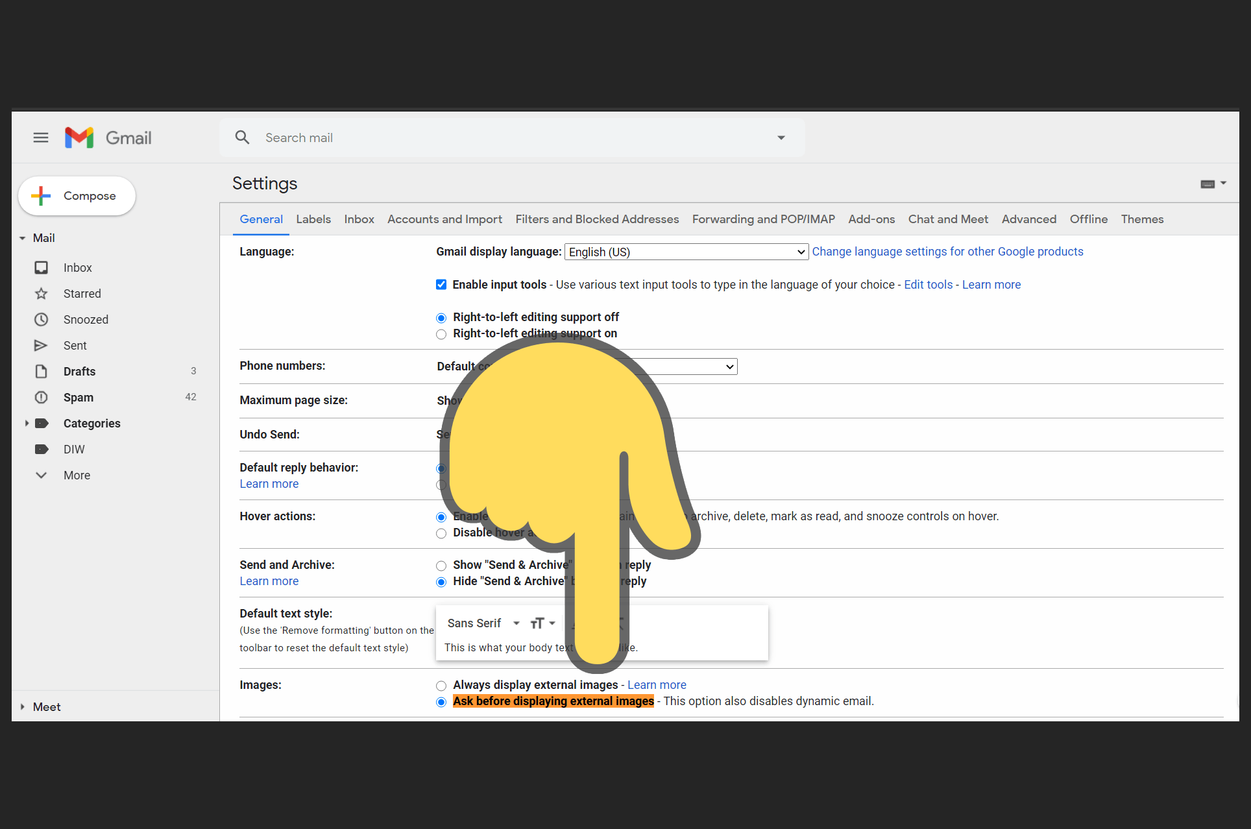Open the main menu hamburger icon
The image size is (1251, 829).
pos(41,138)
